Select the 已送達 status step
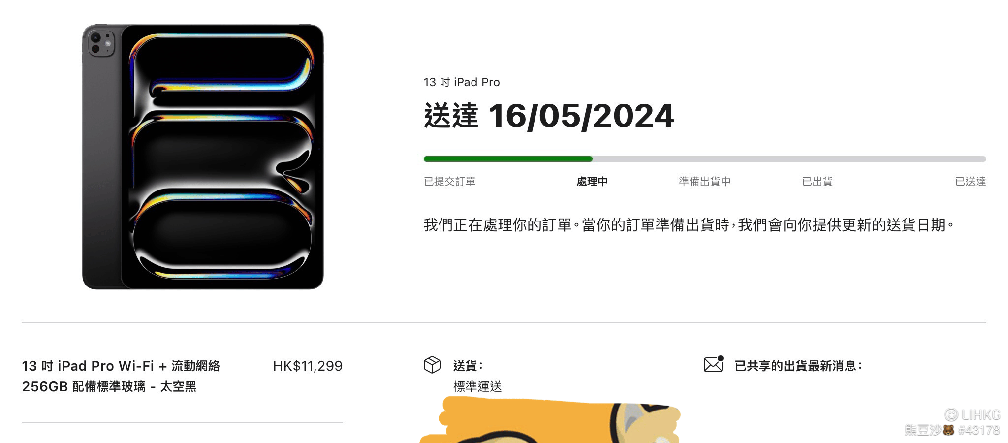 971,182
